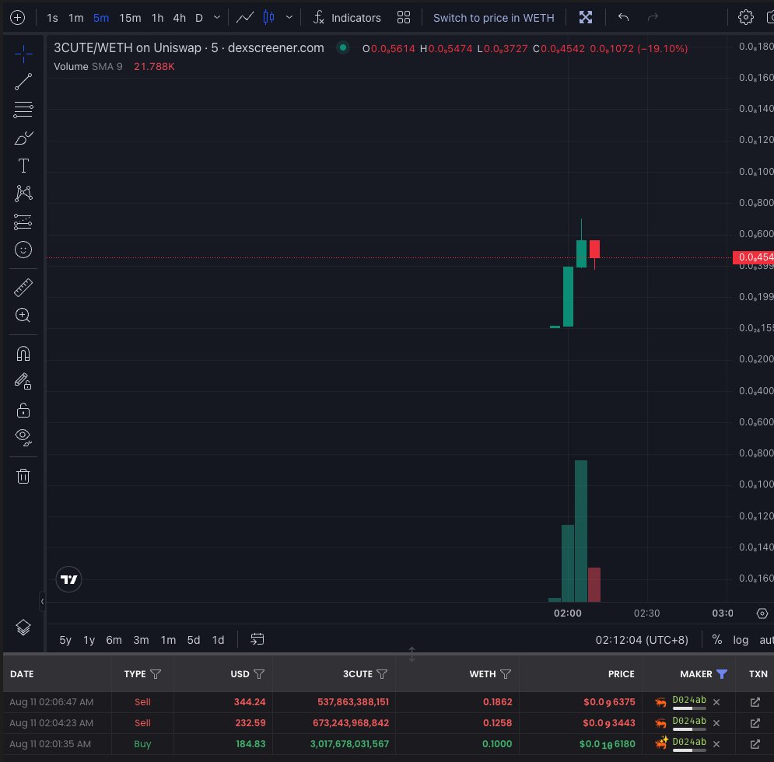This screenshot has height=762, width=774.
Task: Click the undo arrow
Action: pos(623,18)
